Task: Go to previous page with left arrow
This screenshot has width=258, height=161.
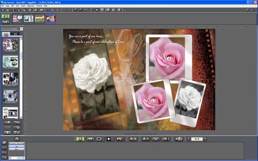Action: (189, 139)
